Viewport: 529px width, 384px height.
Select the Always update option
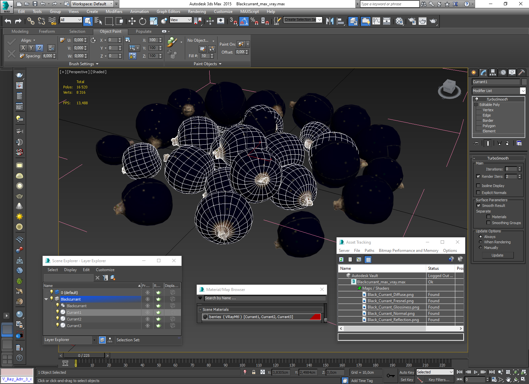coord(480,237)
